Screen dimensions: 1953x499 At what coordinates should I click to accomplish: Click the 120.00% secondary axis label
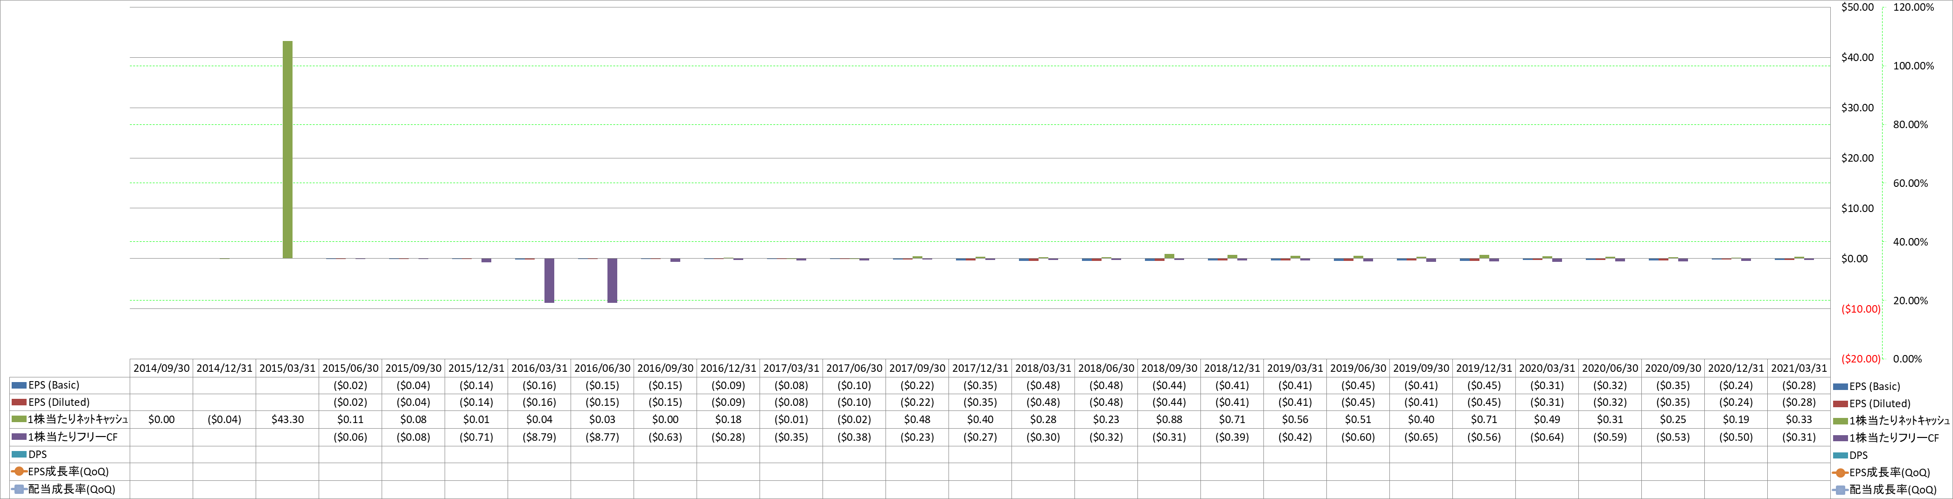pyautogui.click(x=1914, y=7)
